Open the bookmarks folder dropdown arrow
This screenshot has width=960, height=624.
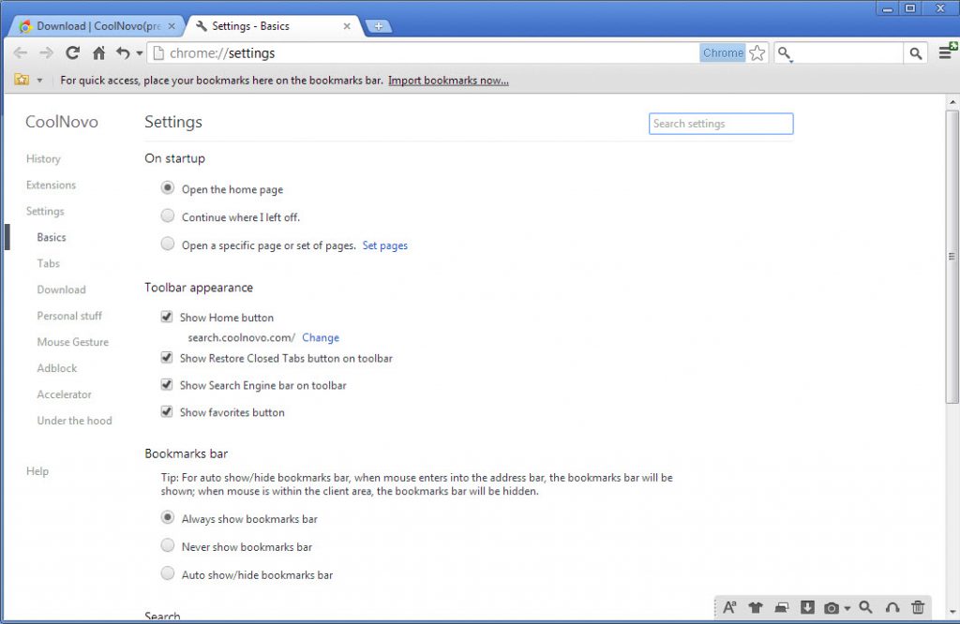click(x=39, y=81)
